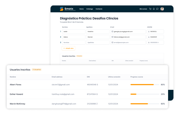Open the chat messages icon
Image resolution: width=176 pixels, height=117 pixels.
(157, 9)
